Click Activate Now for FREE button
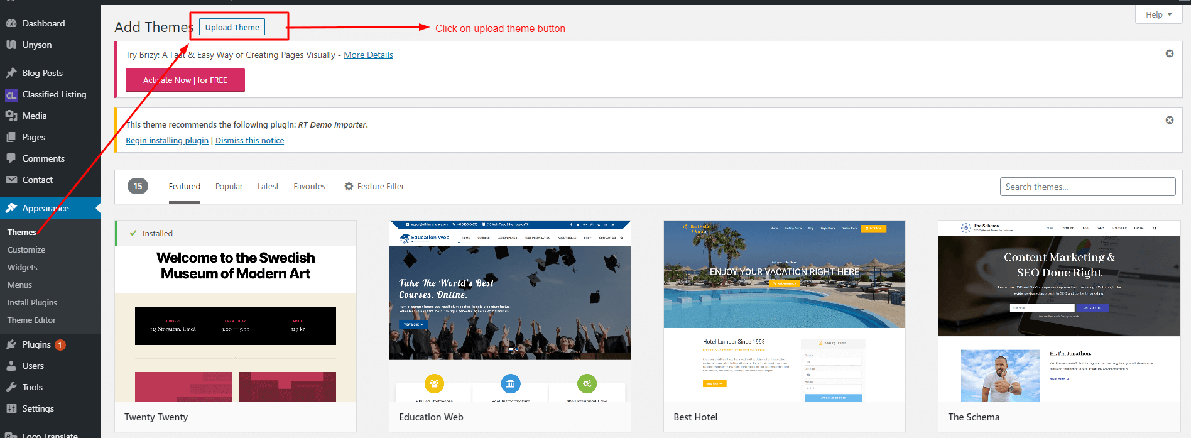The height and width of the screenshot is (438, 1191). [185, 80]
